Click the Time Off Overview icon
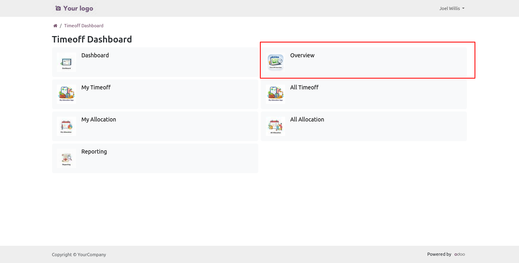 [x=276, y=62]
